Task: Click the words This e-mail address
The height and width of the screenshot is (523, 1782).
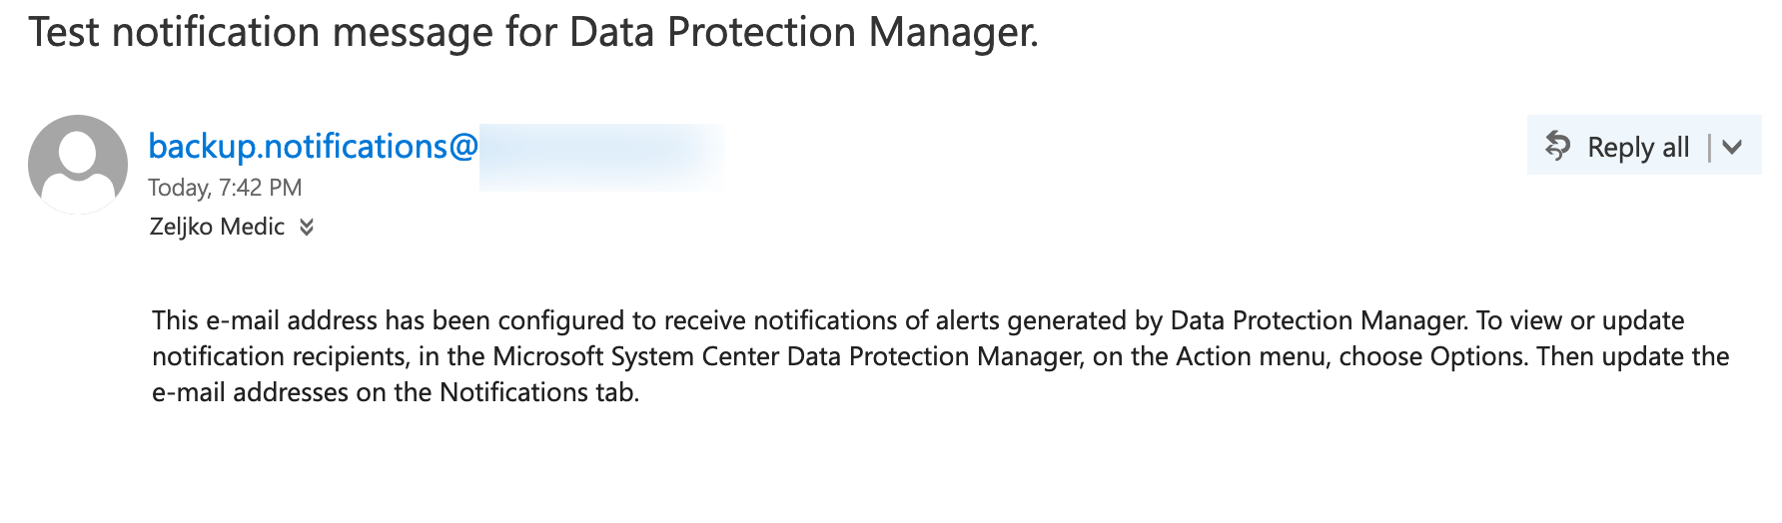Action: [x=265, y=320]
